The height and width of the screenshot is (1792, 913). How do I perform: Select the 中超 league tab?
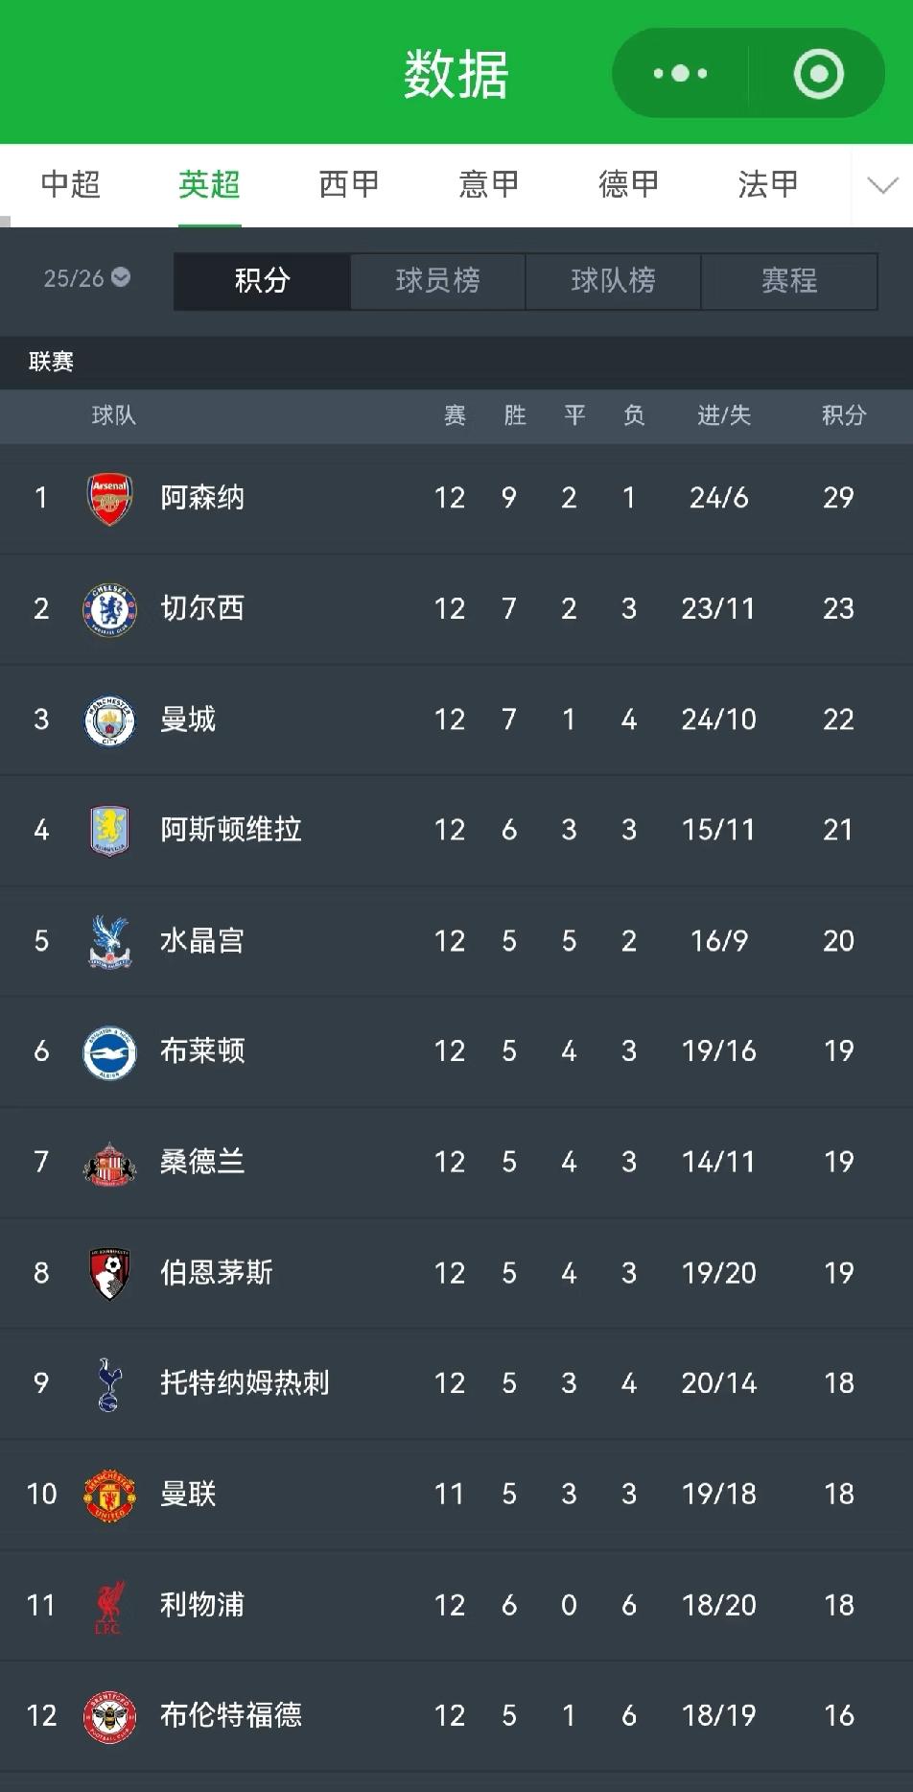[70, 184]
